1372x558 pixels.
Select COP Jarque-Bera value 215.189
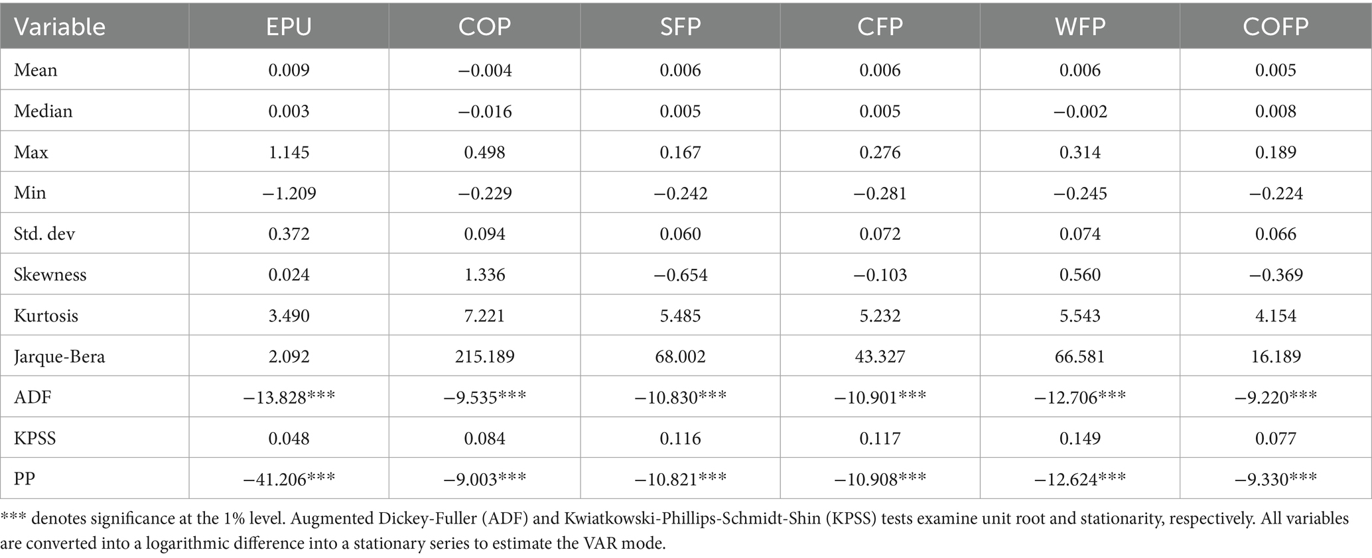tap(484, 357)
